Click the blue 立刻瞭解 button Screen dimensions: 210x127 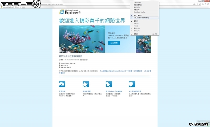click(x=114, y=43)
